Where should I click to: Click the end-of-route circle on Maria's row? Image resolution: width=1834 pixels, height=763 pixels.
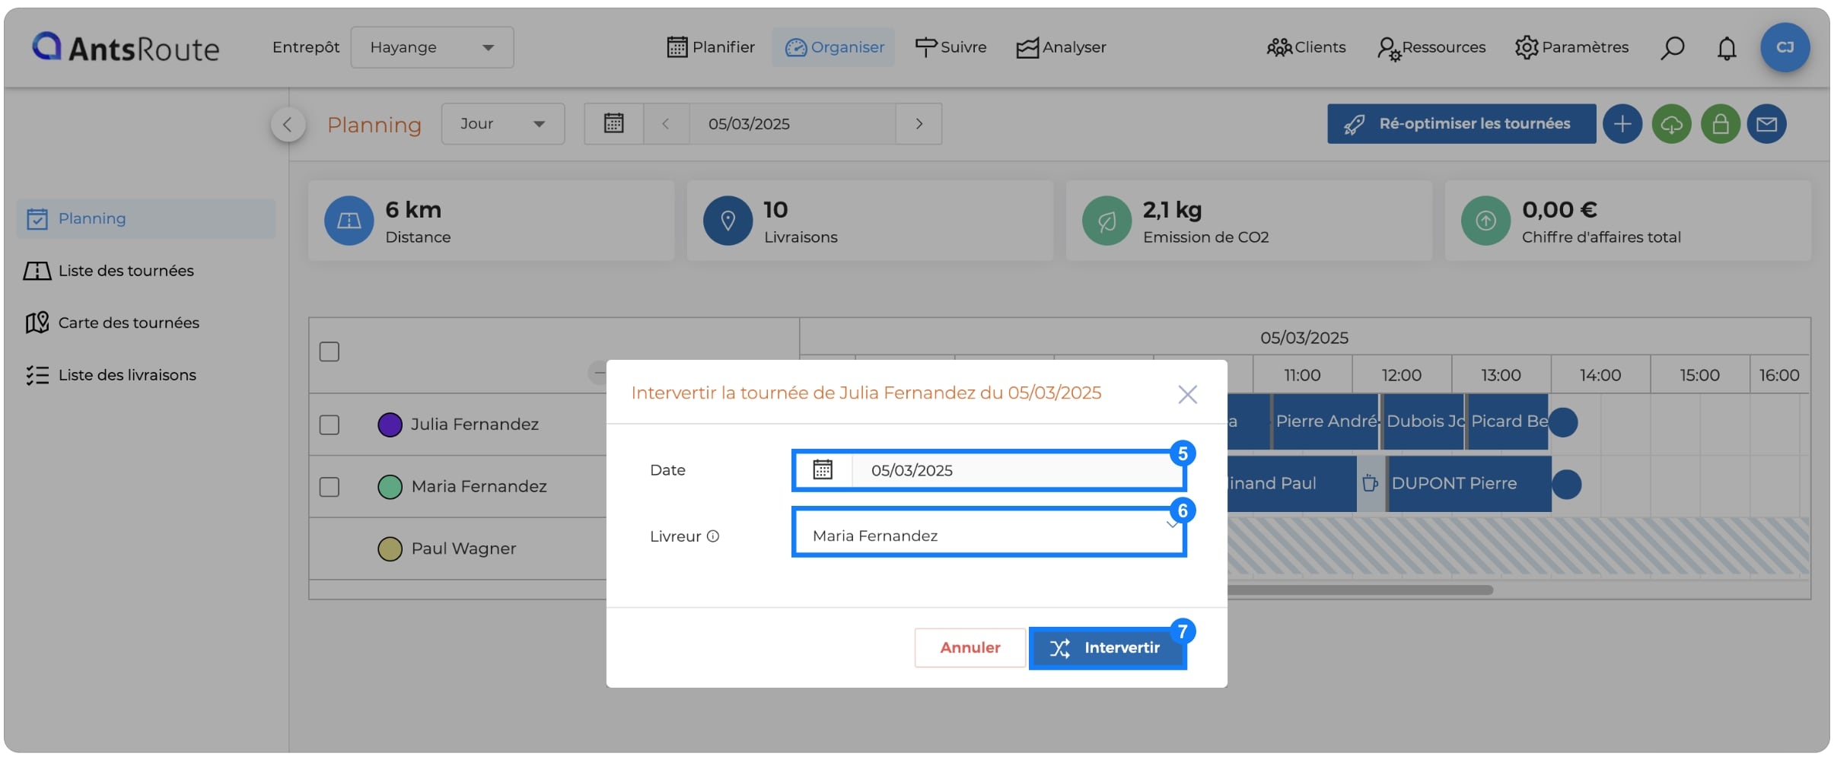point(1566,484)
